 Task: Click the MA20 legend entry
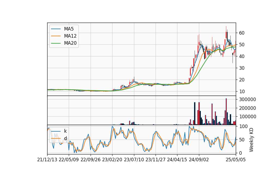(x=64, y=43)
